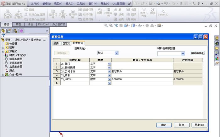Screen dimensions: 220x137
Task: Open the File Explorer folder icon in task pane
Action: (x=217, y=48)
